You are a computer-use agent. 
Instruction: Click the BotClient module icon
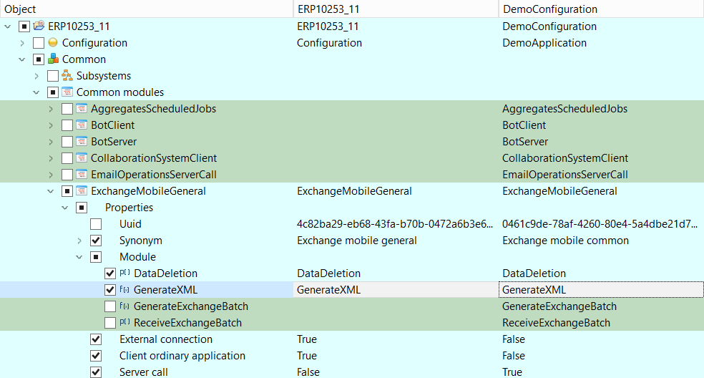pos(82,125)
